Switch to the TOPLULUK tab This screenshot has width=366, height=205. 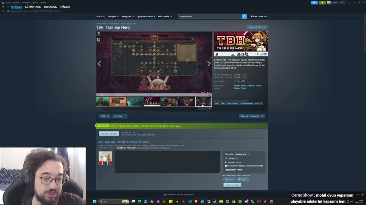[x=50, y=7]
